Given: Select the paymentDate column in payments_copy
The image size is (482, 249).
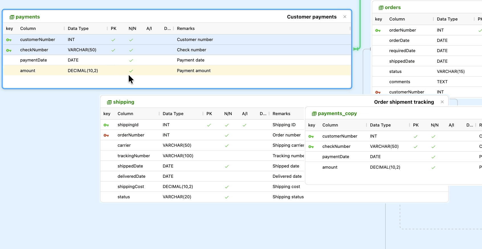Looking at the screenshot, I should (336, 157).
